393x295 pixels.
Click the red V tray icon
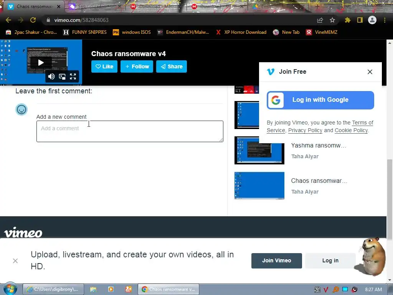coord(326,290)
